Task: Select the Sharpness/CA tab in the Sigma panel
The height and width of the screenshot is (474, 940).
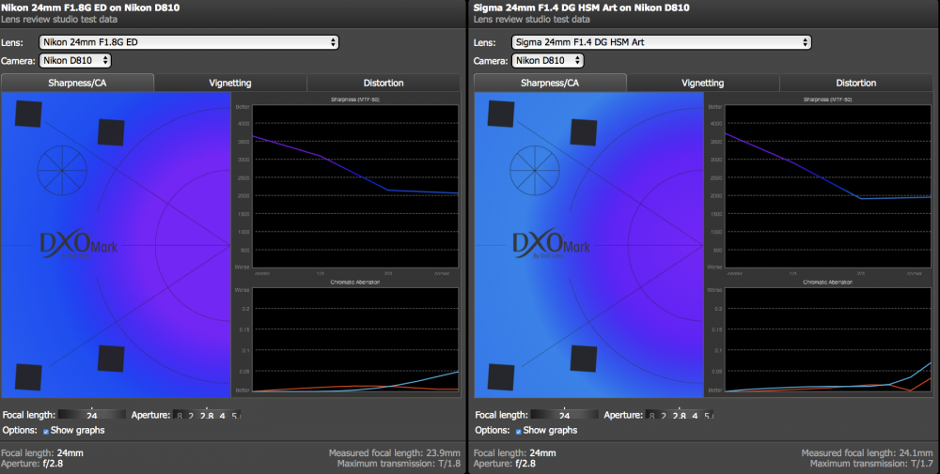Action: pos(550,83)
